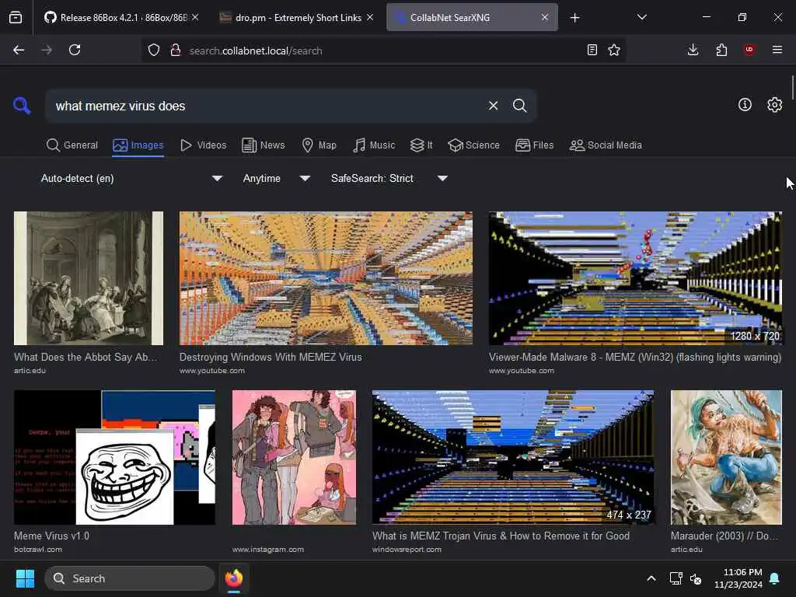Click 'Meme Virus v1.0' title

tap(51, 536)
